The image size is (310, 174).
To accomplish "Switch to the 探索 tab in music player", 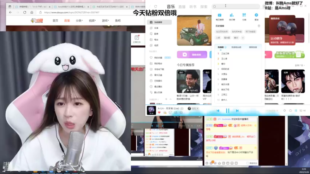I will pos(204,7).
